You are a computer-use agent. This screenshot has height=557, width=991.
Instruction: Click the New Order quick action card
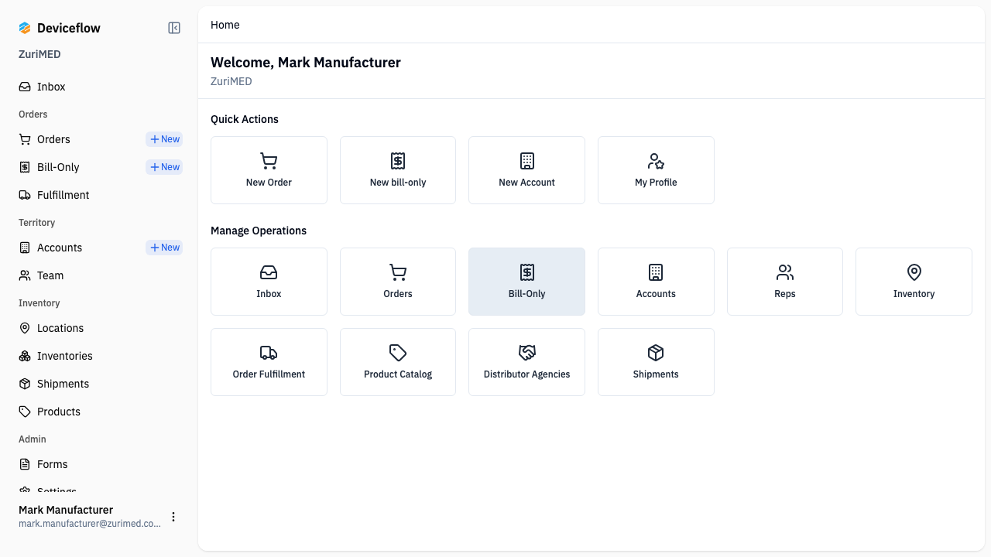(x=269, y=170)
